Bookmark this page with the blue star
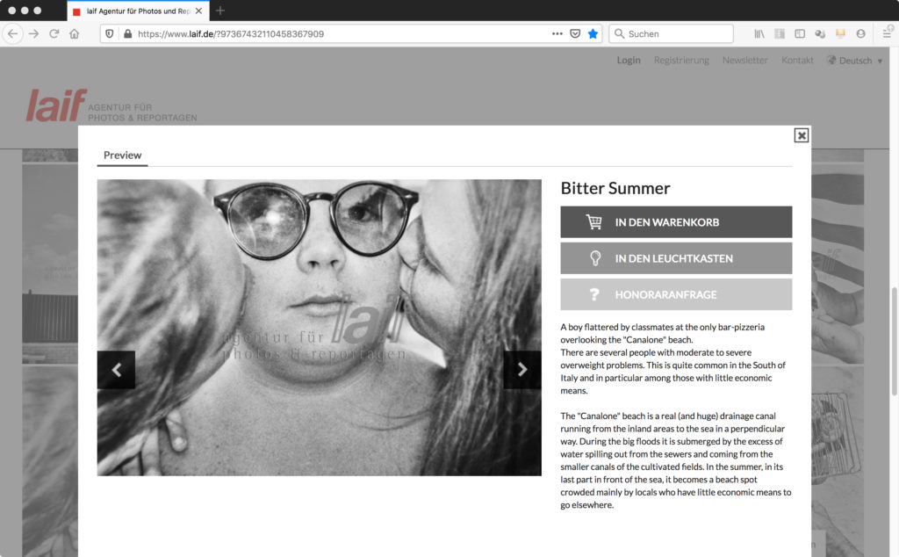899x557 pixels. click(593, 34)
